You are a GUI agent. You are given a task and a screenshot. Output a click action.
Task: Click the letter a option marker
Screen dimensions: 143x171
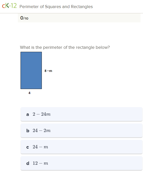(x=28, y=114)
